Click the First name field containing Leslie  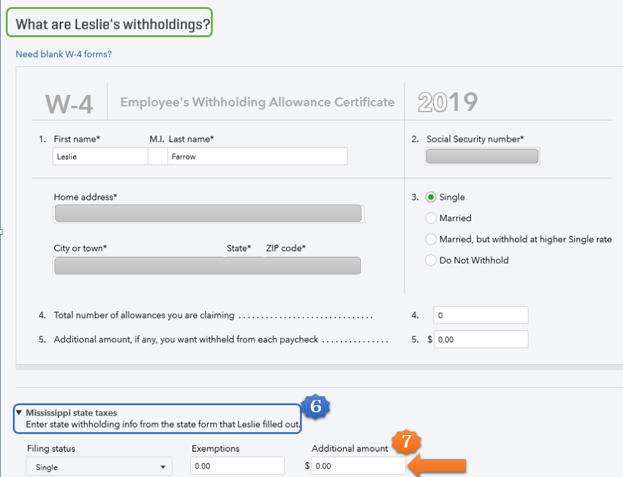pyautogui.click(x=100, y=156)
